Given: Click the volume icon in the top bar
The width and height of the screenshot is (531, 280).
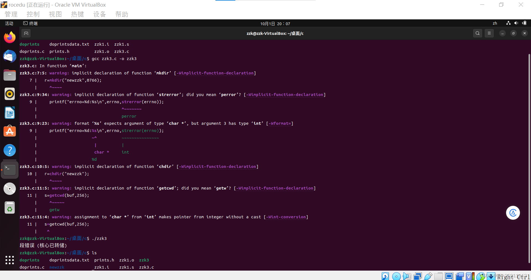Looking at the screenshot, I should coord(516,23).
